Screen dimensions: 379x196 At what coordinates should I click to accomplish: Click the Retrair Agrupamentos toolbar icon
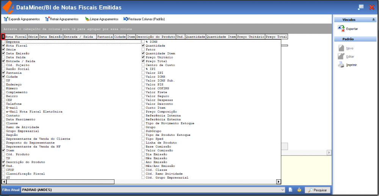[x=47, y=19]
